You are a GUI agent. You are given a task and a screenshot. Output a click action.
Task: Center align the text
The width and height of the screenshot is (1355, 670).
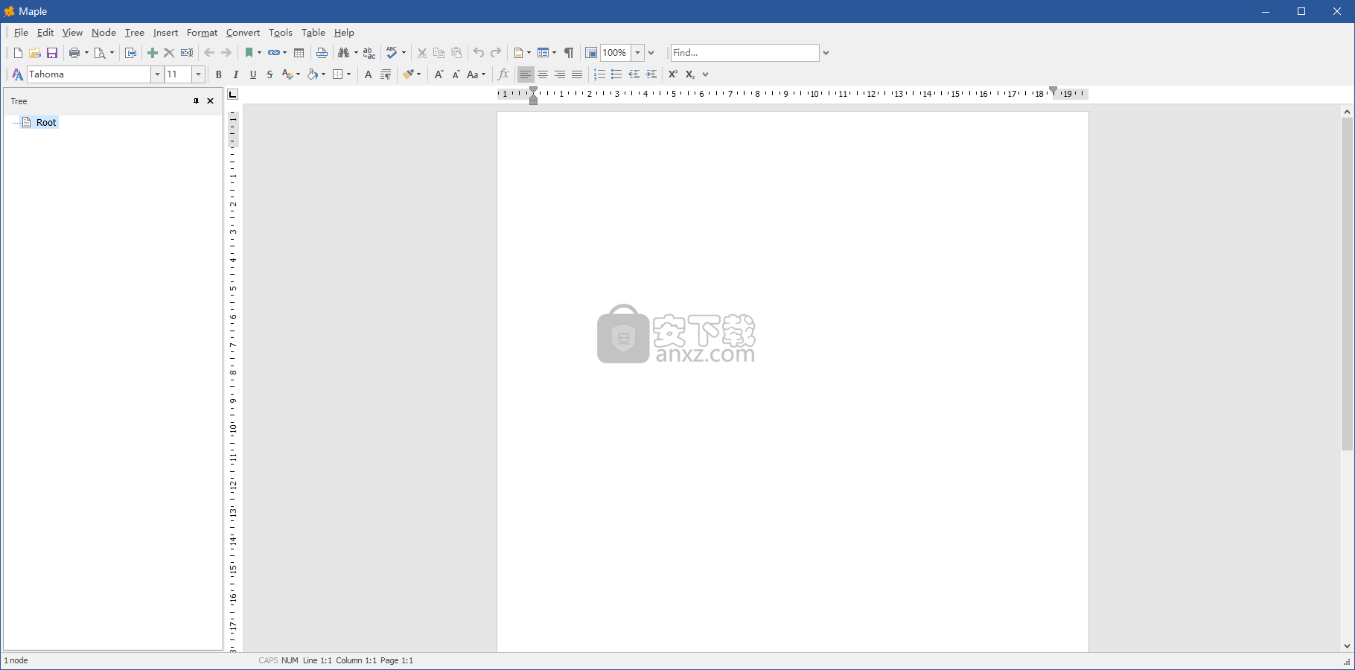(x=543, y=74)
